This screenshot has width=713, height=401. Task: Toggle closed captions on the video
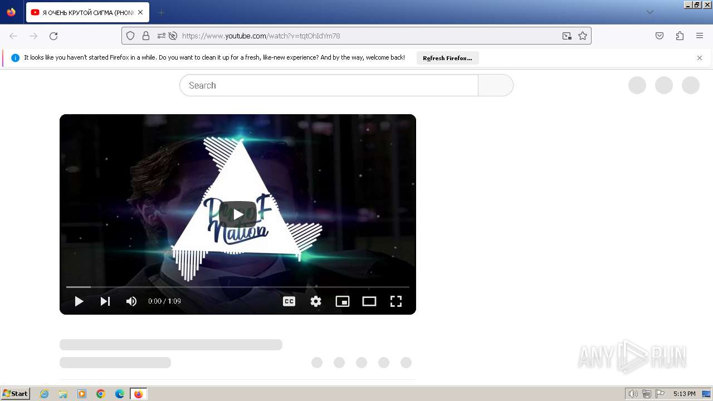pyautogui.click(x=289, y=301)
